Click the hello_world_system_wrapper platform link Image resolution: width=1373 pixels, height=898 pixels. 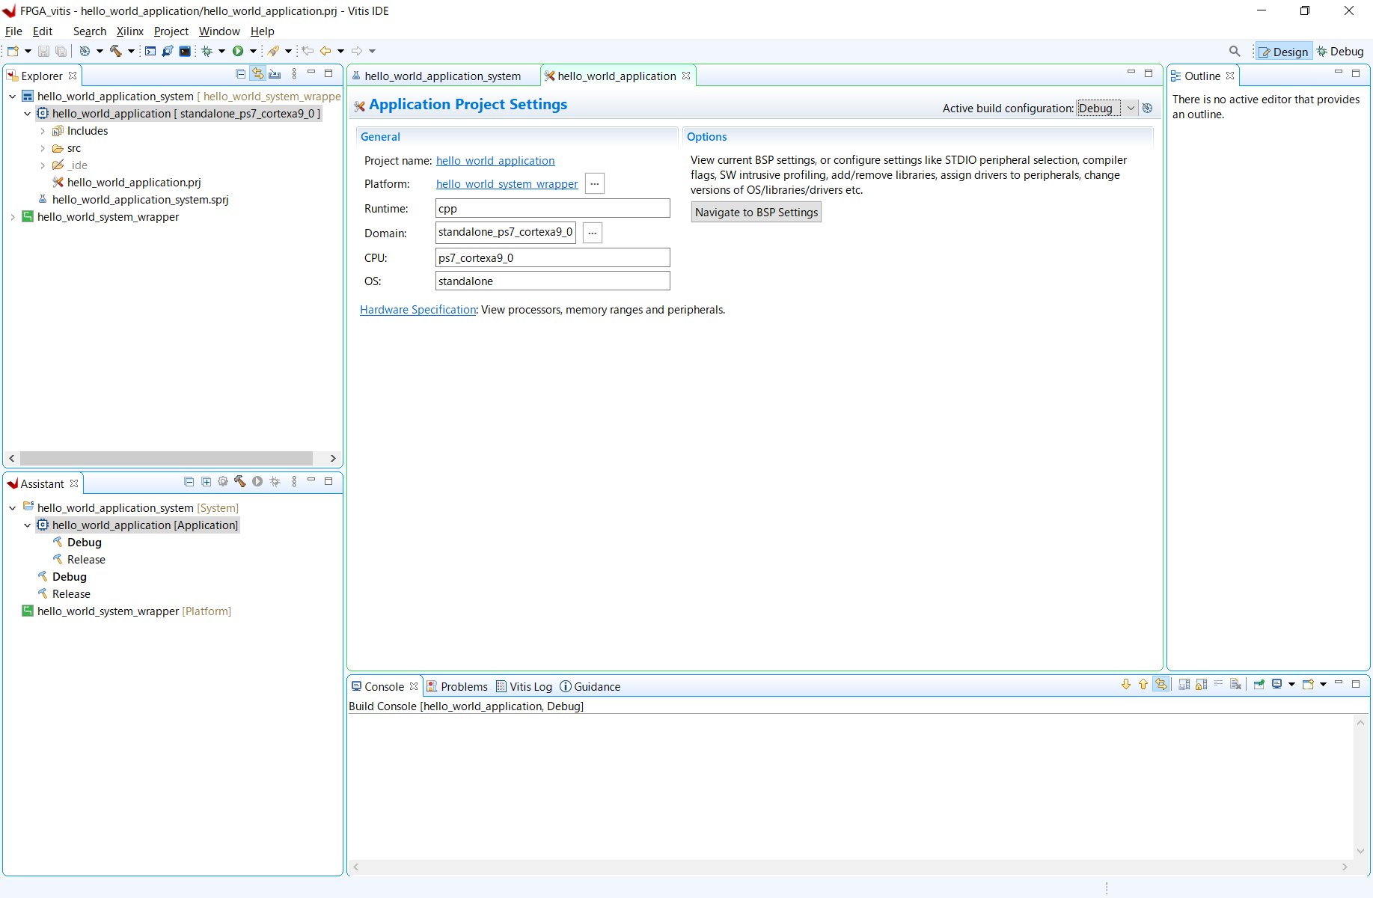(507, 184)
